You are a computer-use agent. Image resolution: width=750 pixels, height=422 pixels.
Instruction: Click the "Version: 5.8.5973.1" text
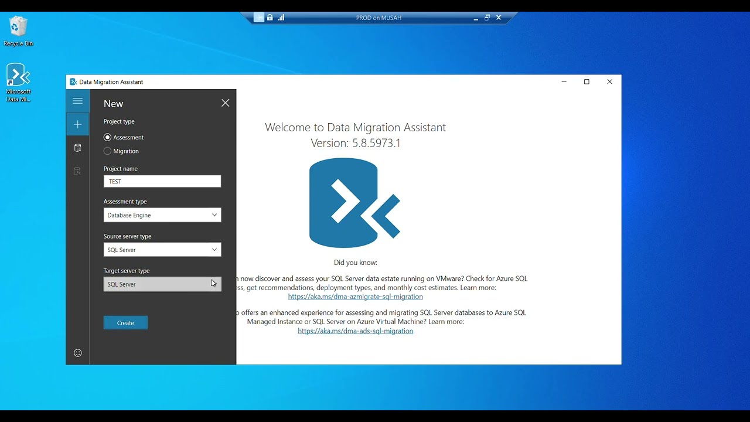tap(356, 143)
